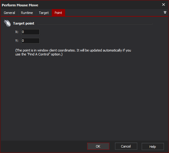Click the mouse icon beside Target point
This screenshot has height=153, width=169.
click(x=7, y=23)
